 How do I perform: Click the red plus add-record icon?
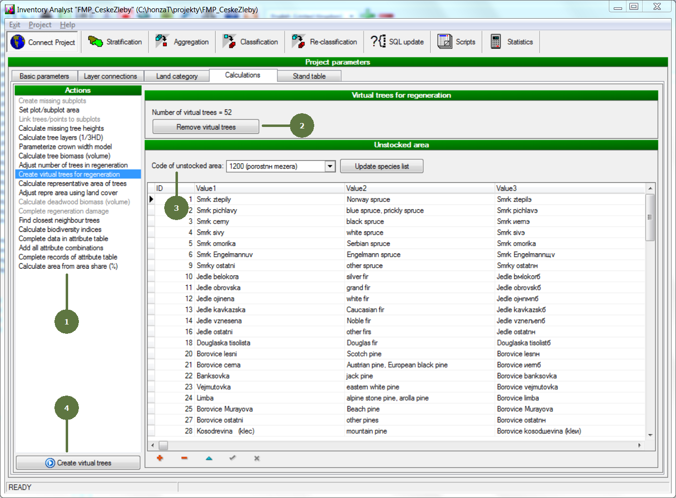click(160, 458)
